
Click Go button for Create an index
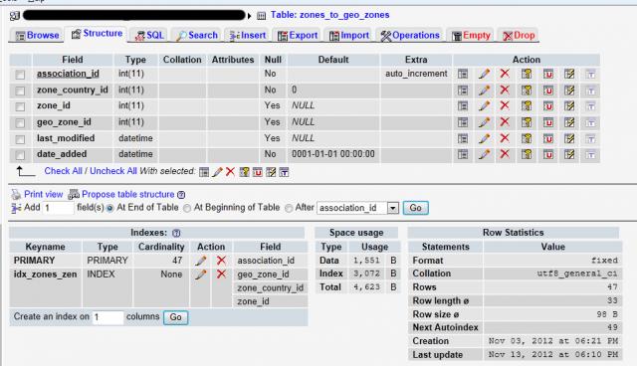[175, 317]
